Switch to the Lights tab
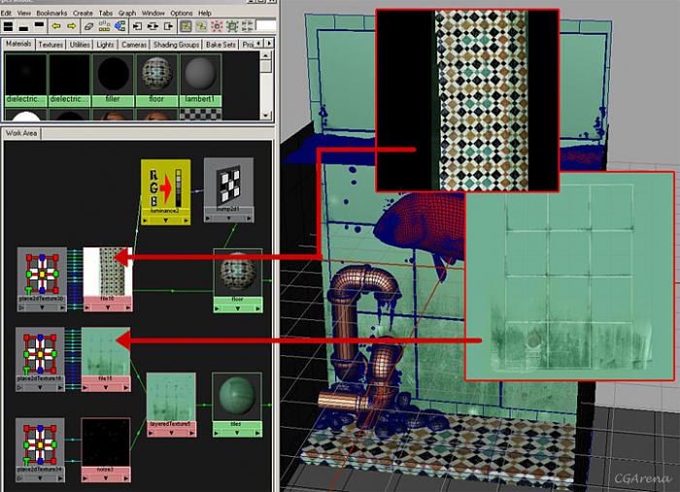 click(x=105, y=45)
